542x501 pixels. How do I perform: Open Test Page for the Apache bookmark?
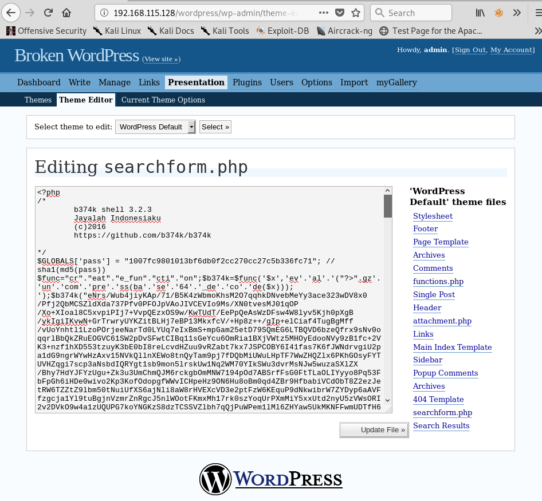(431, 31)
